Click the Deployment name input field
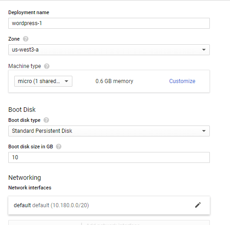230x225 pixels. [109, 23]
